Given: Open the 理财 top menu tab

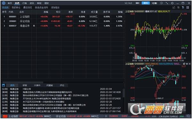Looking at the screenshot, I should [x=46, y=3].
